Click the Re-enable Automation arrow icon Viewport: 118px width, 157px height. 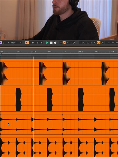[x=67, y=43]
